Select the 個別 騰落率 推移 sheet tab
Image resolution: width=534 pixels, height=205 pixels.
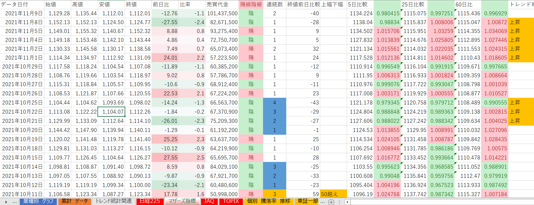coord(269,201)
